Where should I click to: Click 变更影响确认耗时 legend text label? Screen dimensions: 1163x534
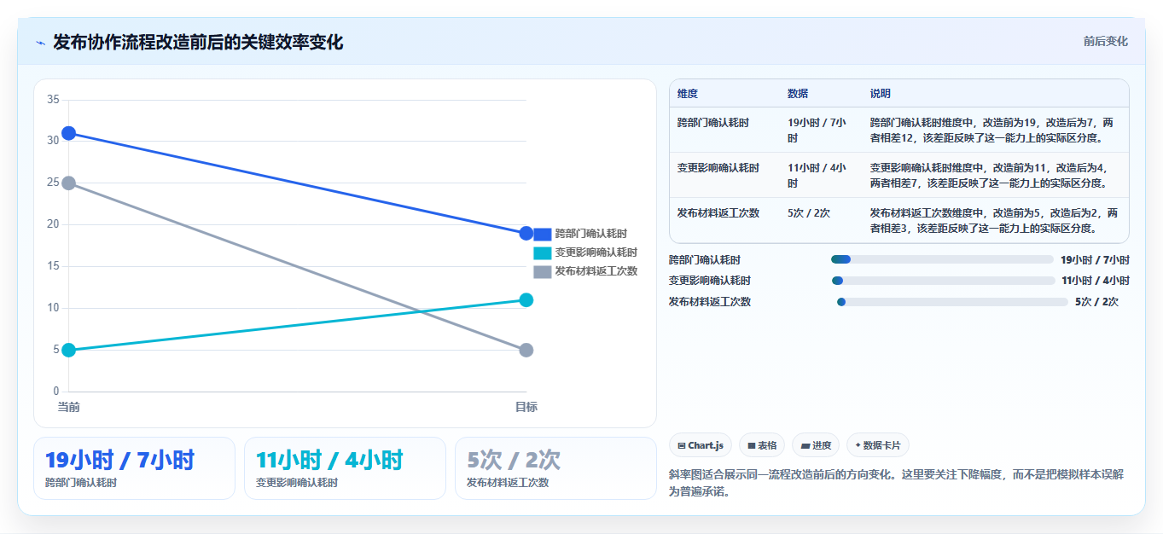click(596, 252)
